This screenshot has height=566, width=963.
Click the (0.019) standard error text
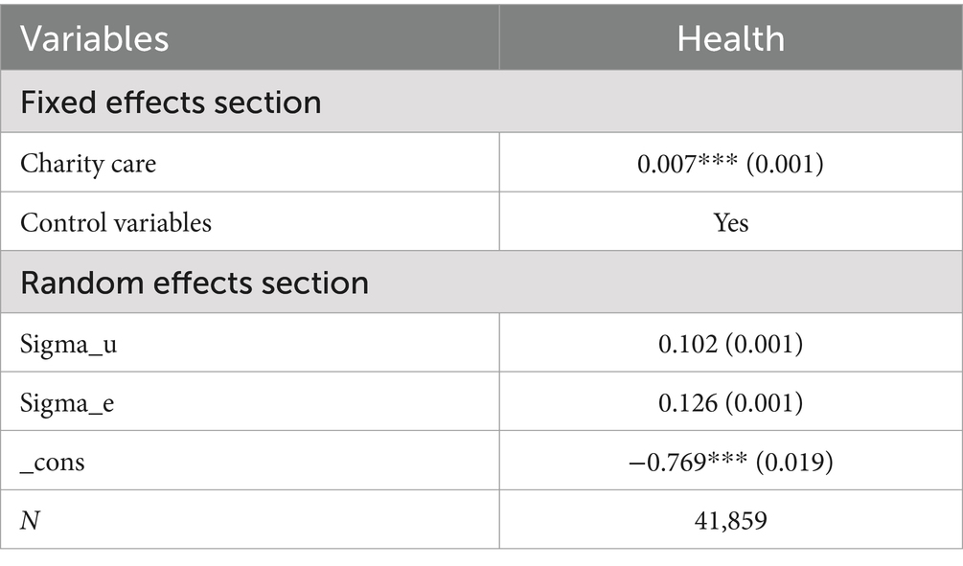(794, 462)
